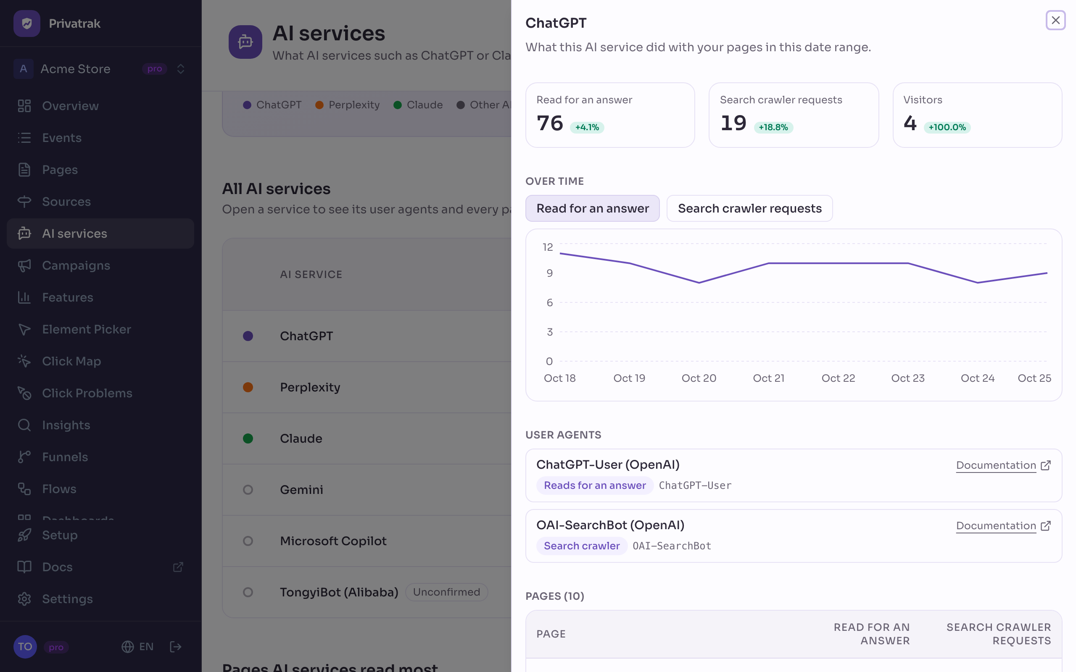The image size is (1076, 672).
Task: Open the ChatGPT row in services table
Action: (x=367, y=336)
